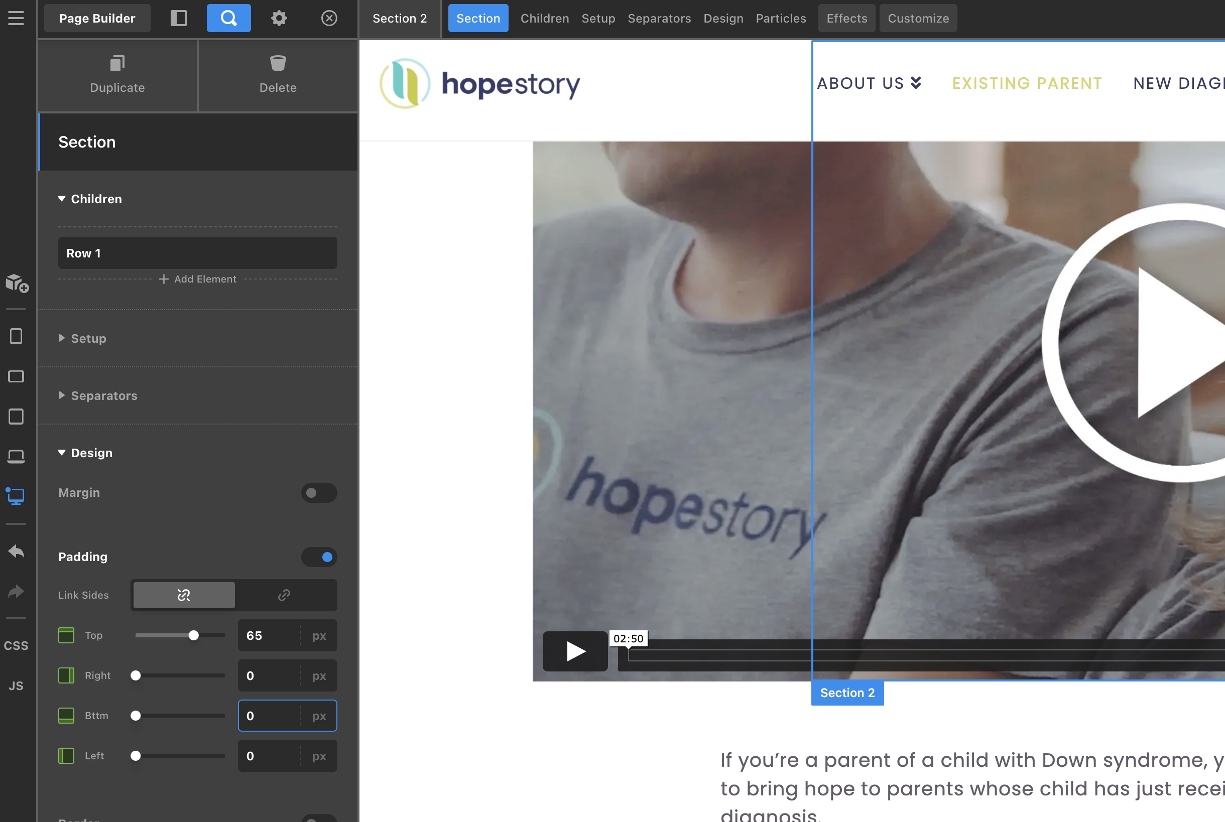The image size is (1225, 822).
Task: Click the Top padding slider handle
Action: pos(193,635)
